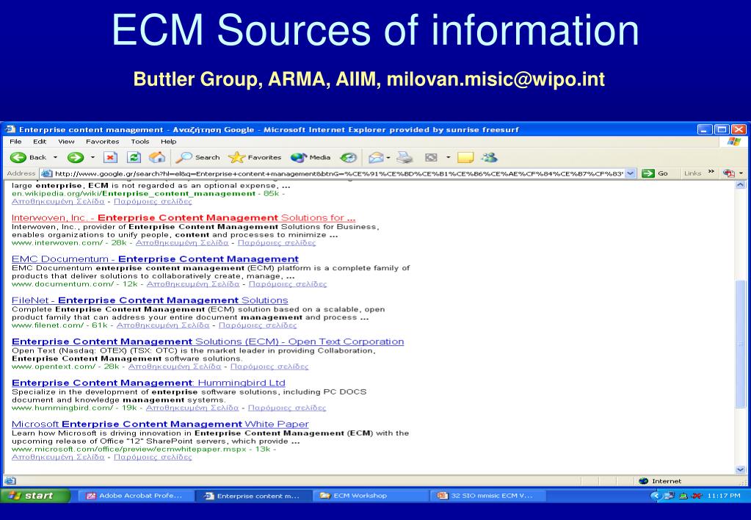Expand hidden tray icons arrow
The height and width of the screenshot is (520, 751).
(655, 496)
